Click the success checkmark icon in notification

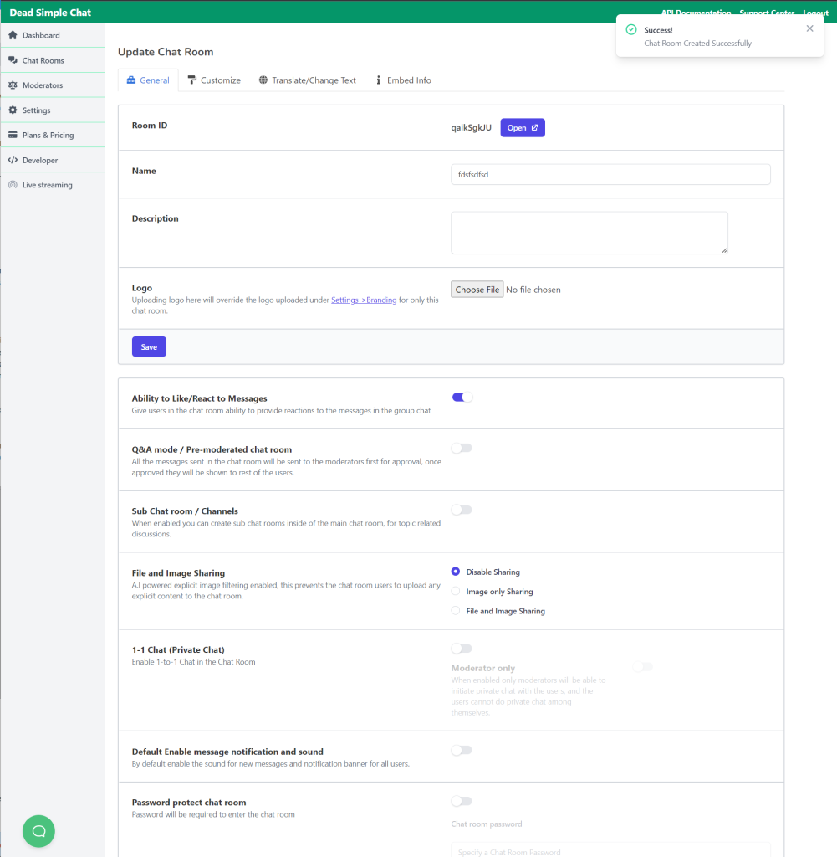point(631,29)
